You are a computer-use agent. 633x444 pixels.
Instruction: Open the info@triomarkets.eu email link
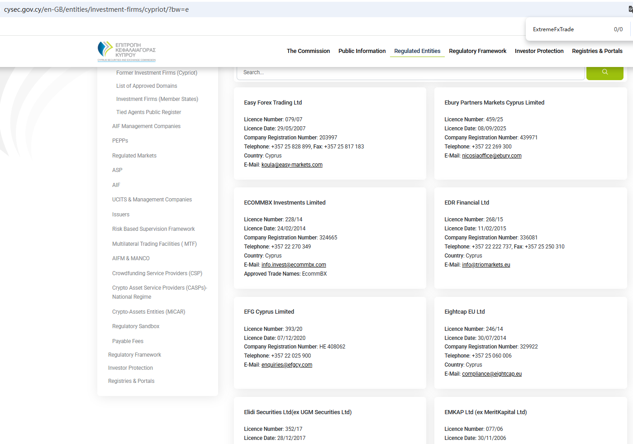(486, 265)
